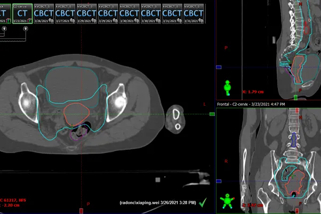Image resolution: width=321 pixels, height=214 pixels.
Task: Click the green slice marker on axial view's right edge
Action: point(212,114)
